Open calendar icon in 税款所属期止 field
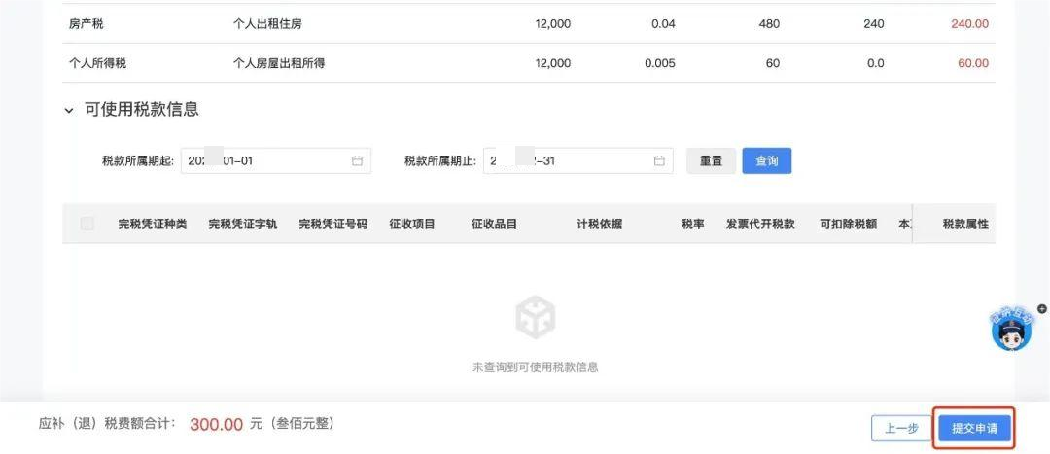1050x454 pixels. 659,160
